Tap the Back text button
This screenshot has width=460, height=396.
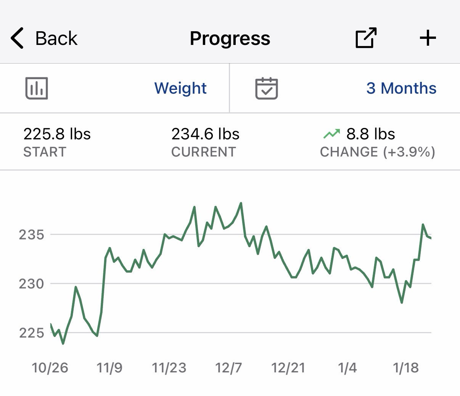point(56,38)
